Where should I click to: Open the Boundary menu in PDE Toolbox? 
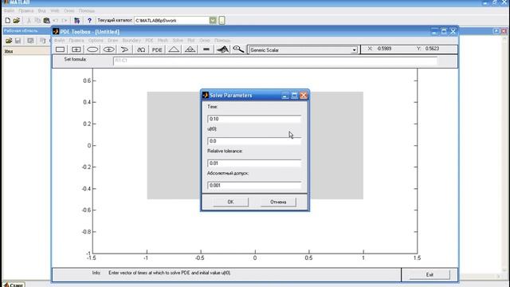pyautogui.click(x=131, y=41)
